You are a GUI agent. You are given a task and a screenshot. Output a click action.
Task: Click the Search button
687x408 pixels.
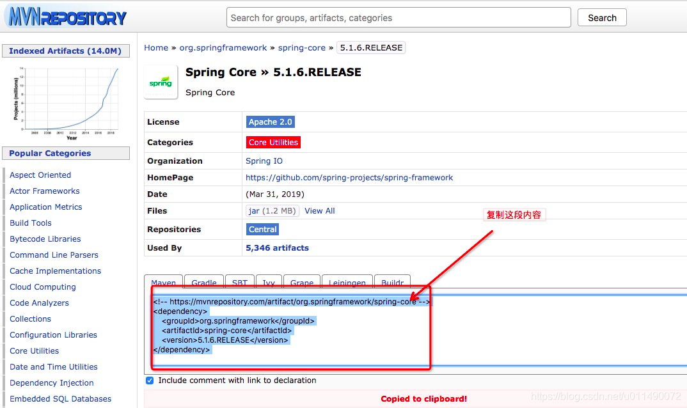601,17
